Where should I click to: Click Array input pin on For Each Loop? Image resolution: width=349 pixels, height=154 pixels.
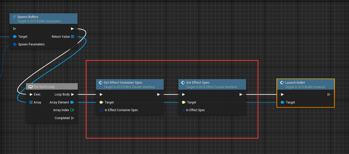point(31,103)
